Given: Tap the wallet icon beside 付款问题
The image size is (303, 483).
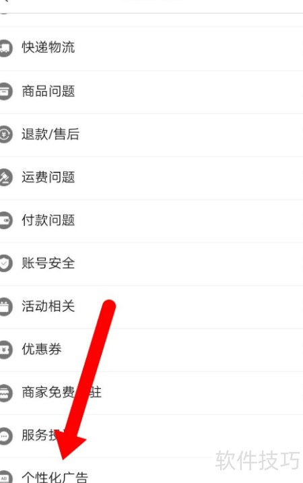Looking at the screenshot, I should tap(5, 220).
